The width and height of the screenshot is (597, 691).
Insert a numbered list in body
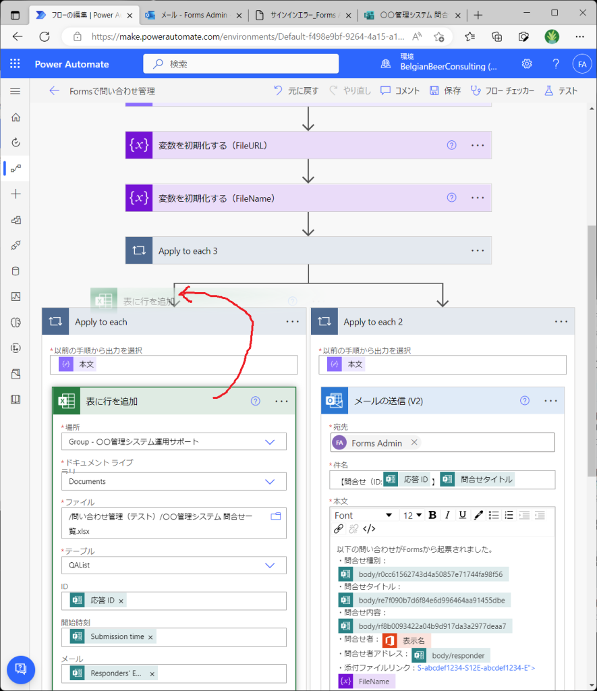pyautogui.click(x=509, y=515)
